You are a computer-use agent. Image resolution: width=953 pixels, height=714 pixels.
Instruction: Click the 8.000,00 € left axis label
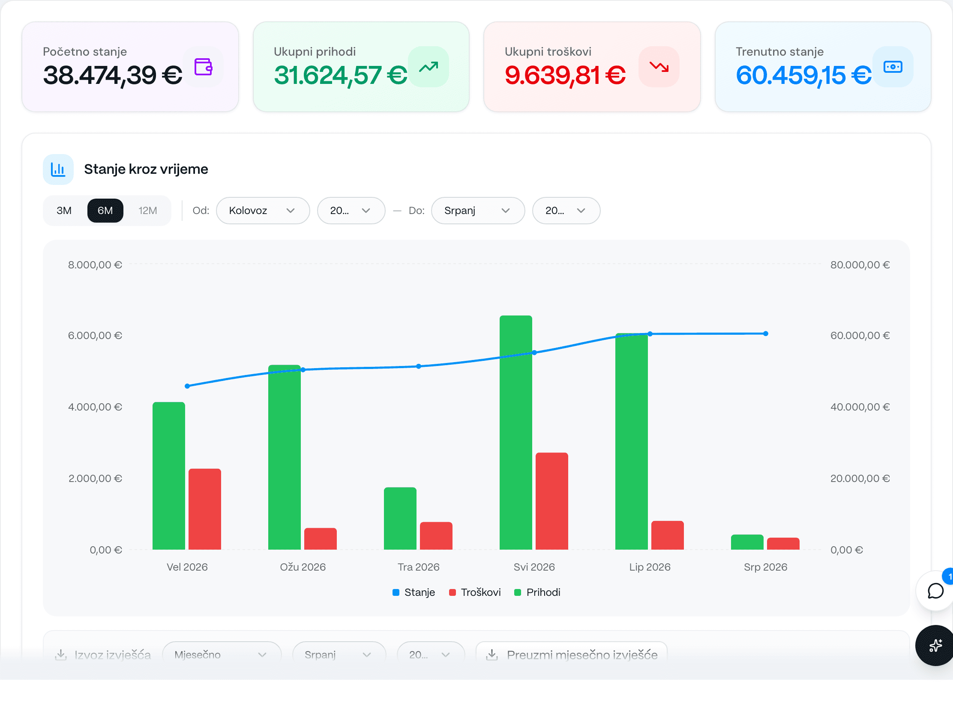click(95, 265)
